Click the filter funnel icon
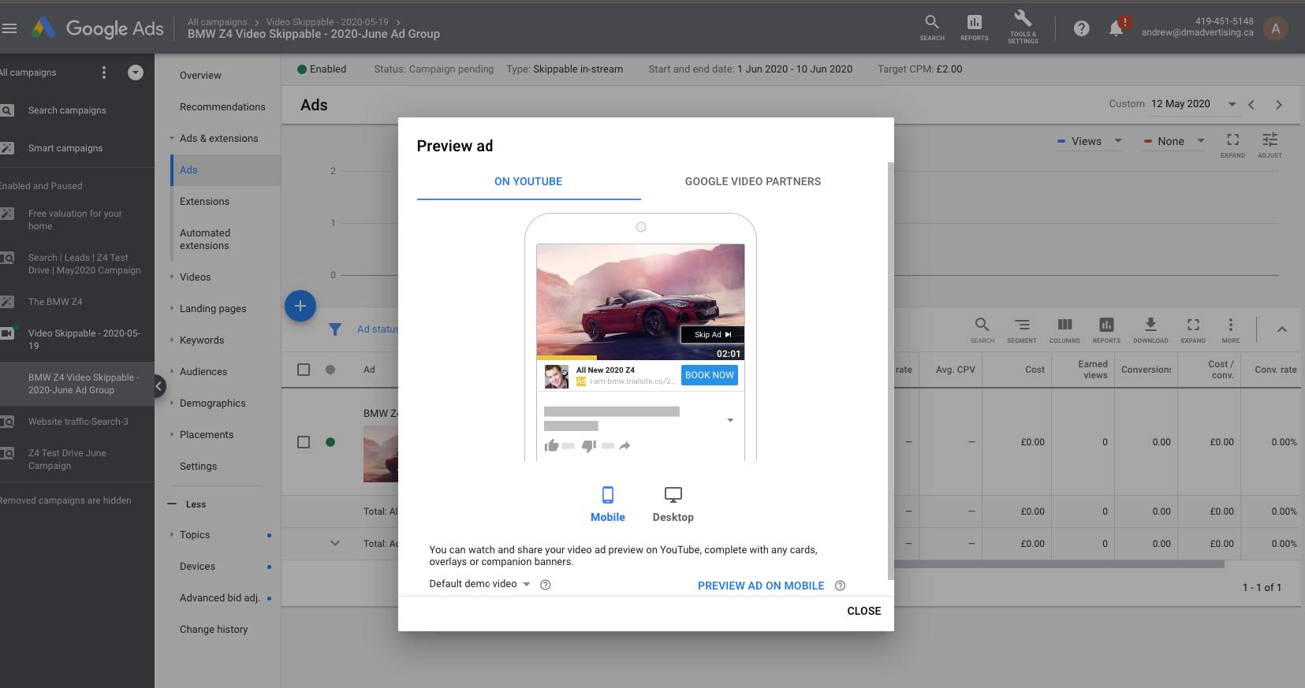Image resolution: width=1305 pixels, height=688 pixels. (x=335, y=329)
